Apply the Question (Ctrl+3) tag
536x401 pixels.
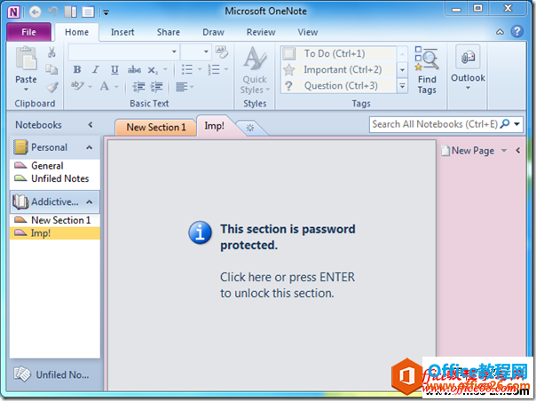pyautogui.click(x=338, y=85)
